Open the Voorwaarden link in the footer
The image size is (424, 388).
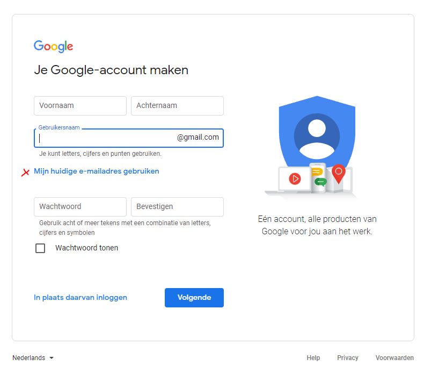(394, 358)
